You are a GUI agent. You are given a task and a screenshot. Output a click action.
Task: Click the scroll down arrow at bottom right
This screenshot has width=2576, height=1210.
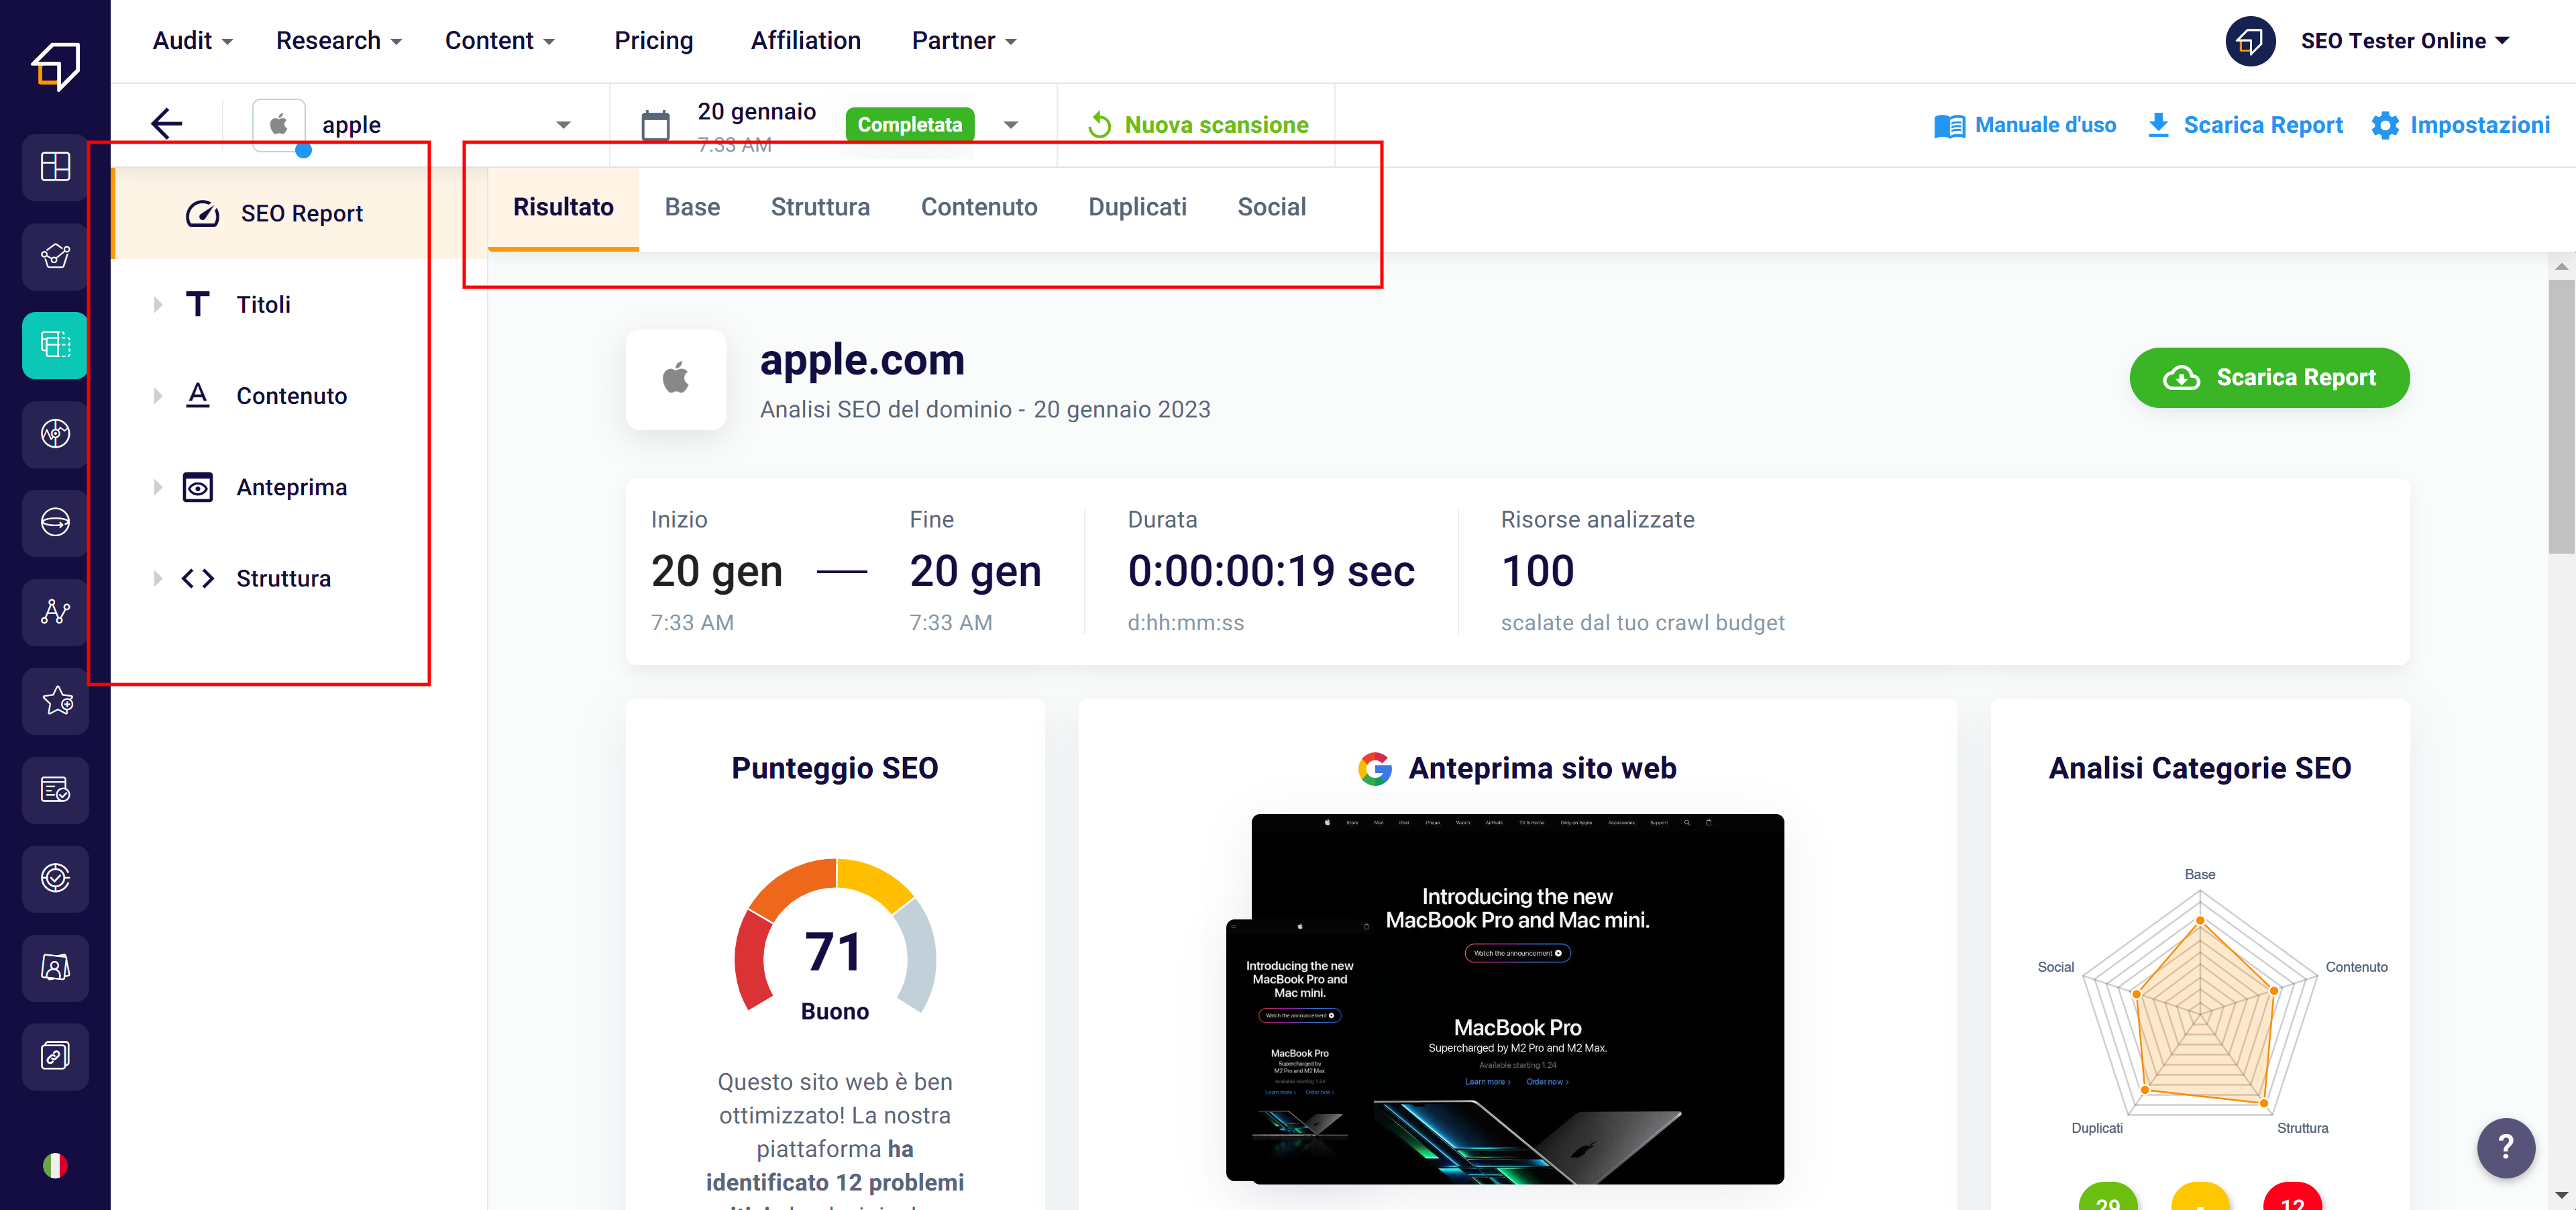pyautogui.click(x=2561, y=1195)
